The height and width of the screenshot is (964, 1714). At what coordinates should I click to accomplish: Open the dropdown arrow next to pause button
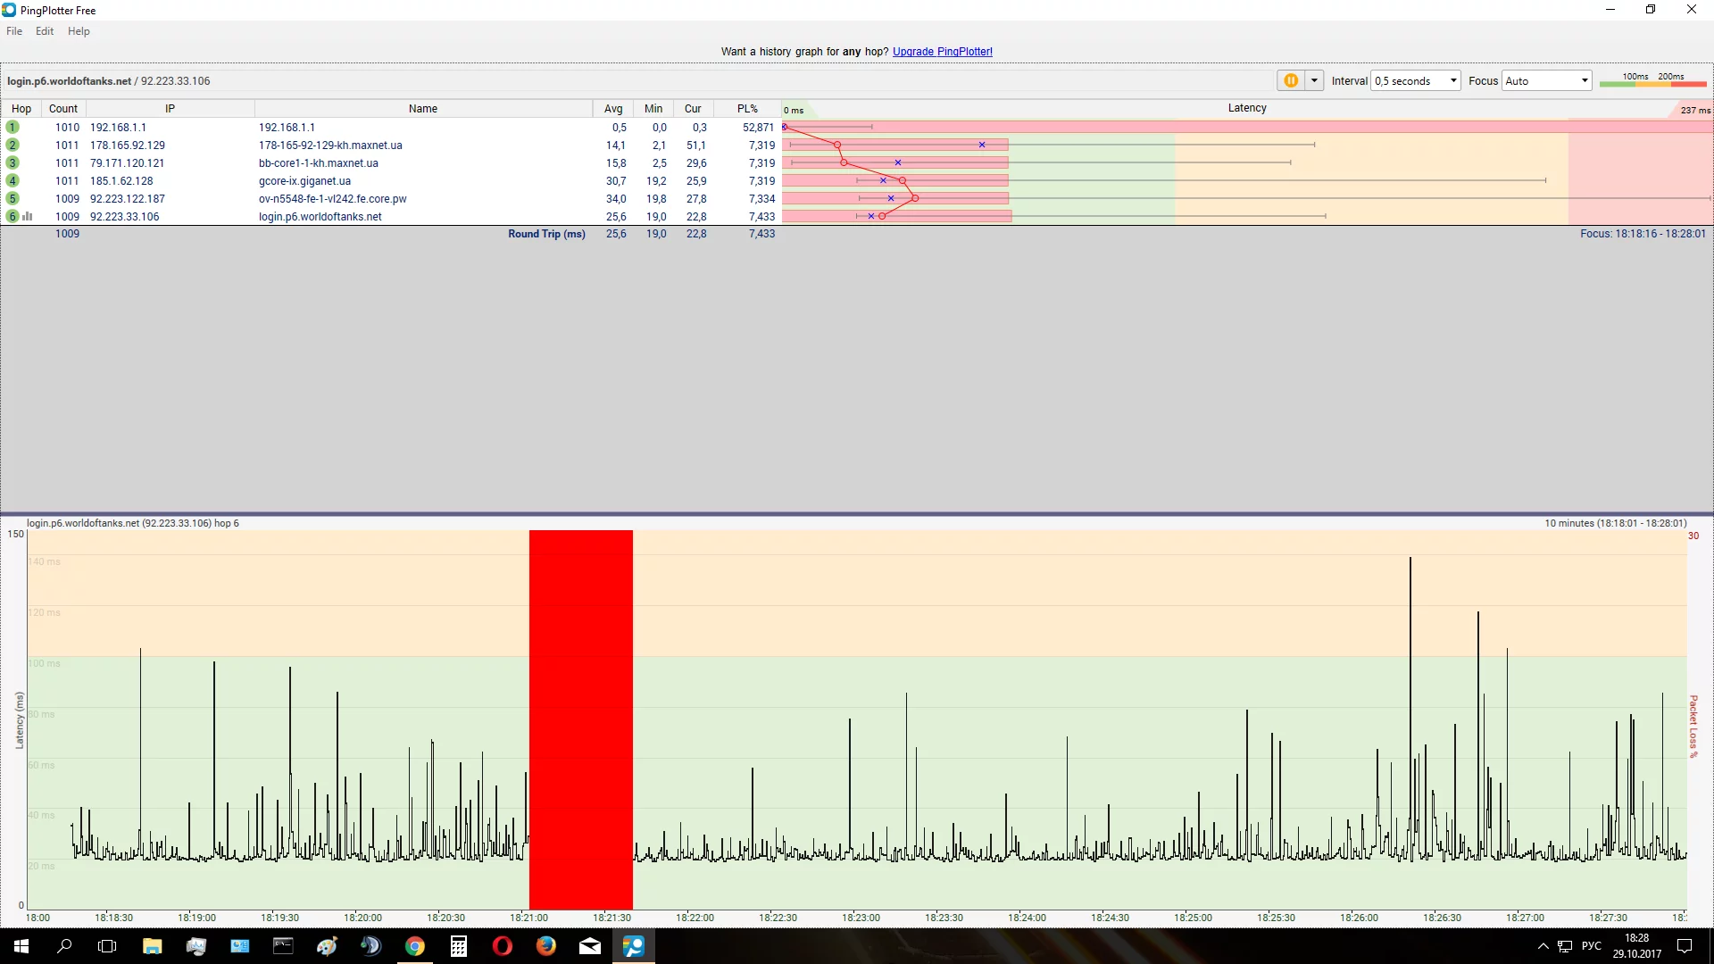(x=1314, y=80)
